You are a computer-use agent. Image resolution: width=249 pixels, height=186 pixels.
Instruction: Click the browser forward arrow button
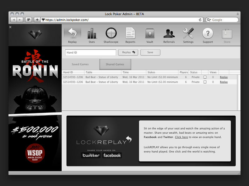click(20, 20)
